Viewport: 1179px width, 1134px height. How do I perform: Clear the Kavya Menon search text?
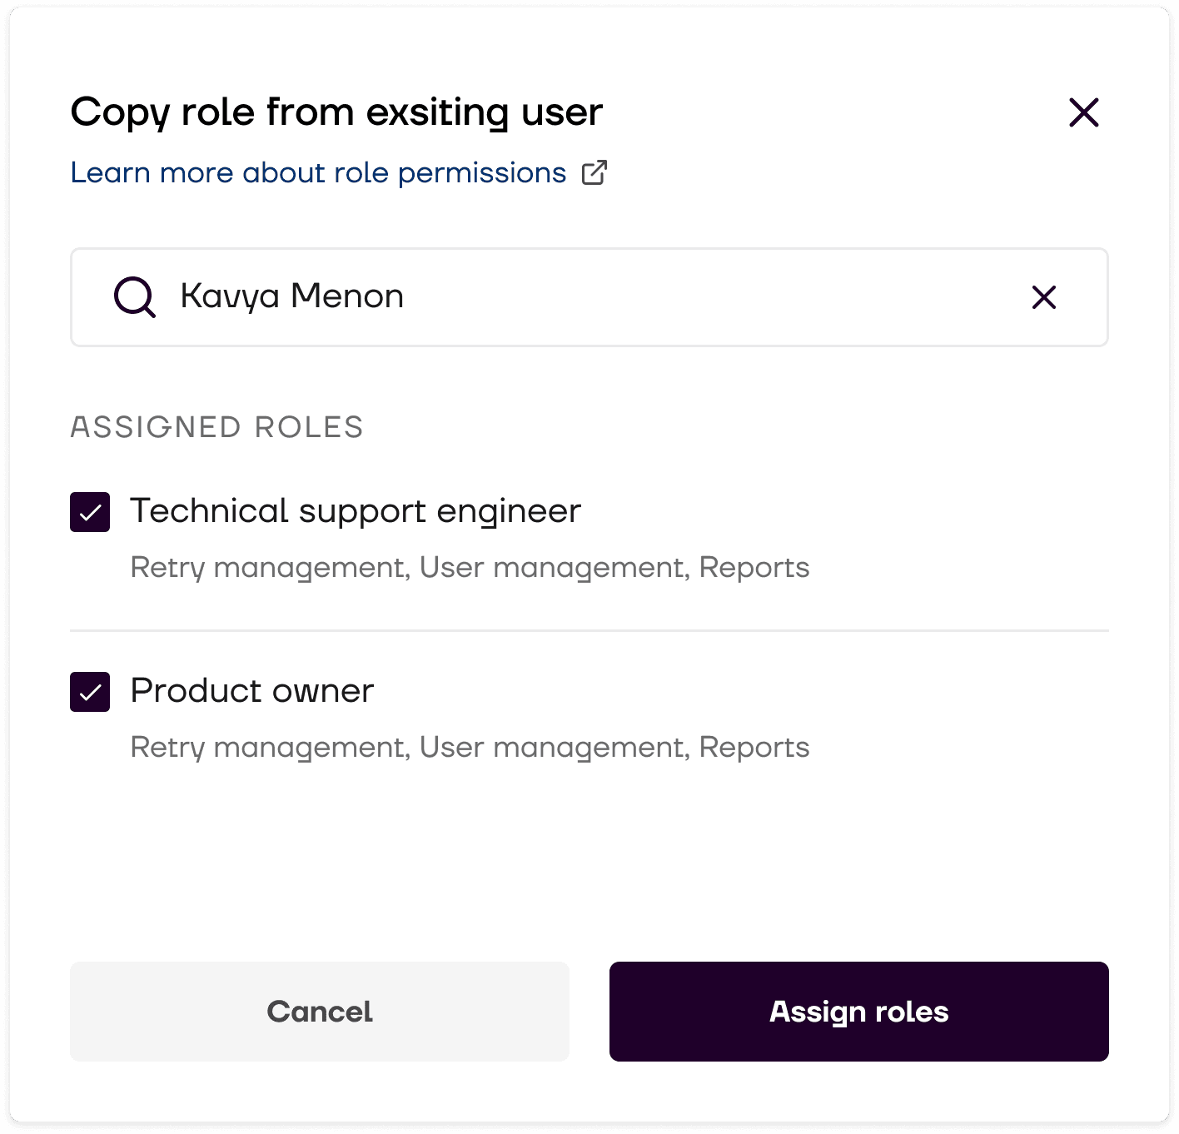click(x=1044, y=297)
